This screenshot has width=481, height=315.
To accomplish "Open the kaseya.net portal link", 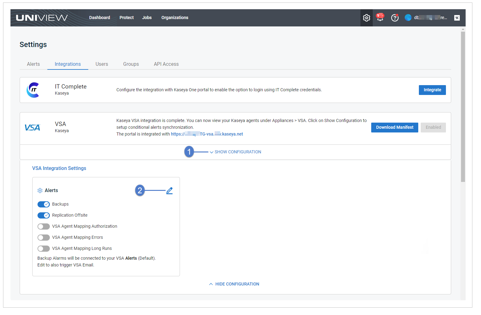I will (x=207, y=134).
